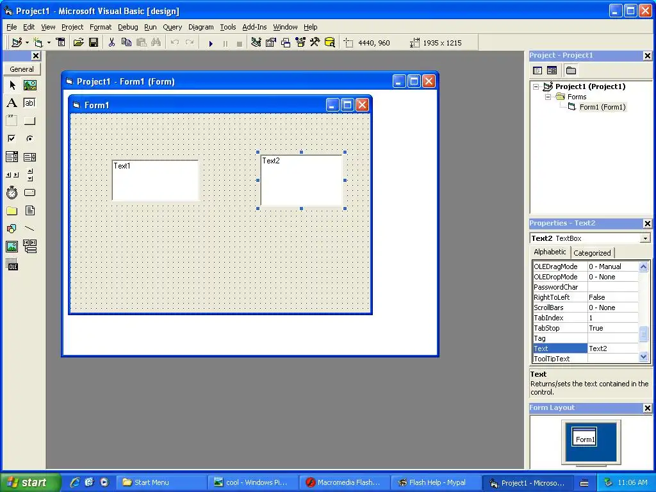The height and width of the screenshot is (492, 656).
Task: Select the ScrollBars property row
Action: click(x=586, y=307)
